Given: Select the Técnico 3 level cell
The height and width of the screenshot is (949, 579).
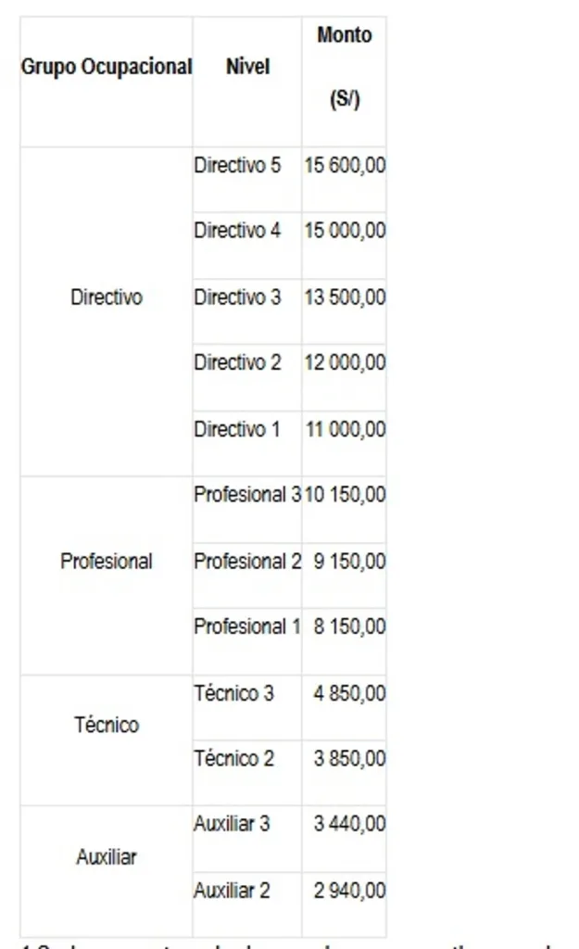Looking at the screenshot, I should tap(247, 707).
